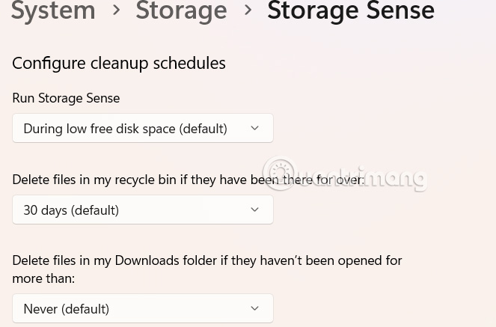The height and width of the screenshot is (327, 496).
Task: Click the chevron arrow beside 'During low free disk space'
Action: click(254, 128)
